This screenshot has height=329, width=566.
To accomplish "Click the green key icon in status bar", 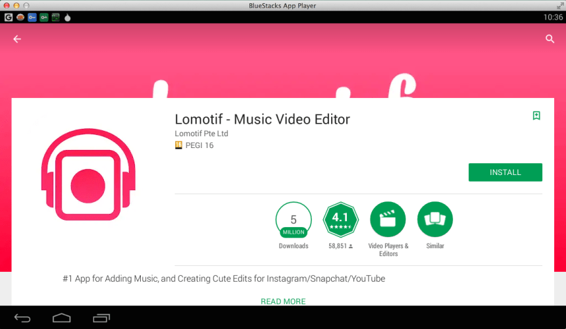I will click(x=43, y=17).
